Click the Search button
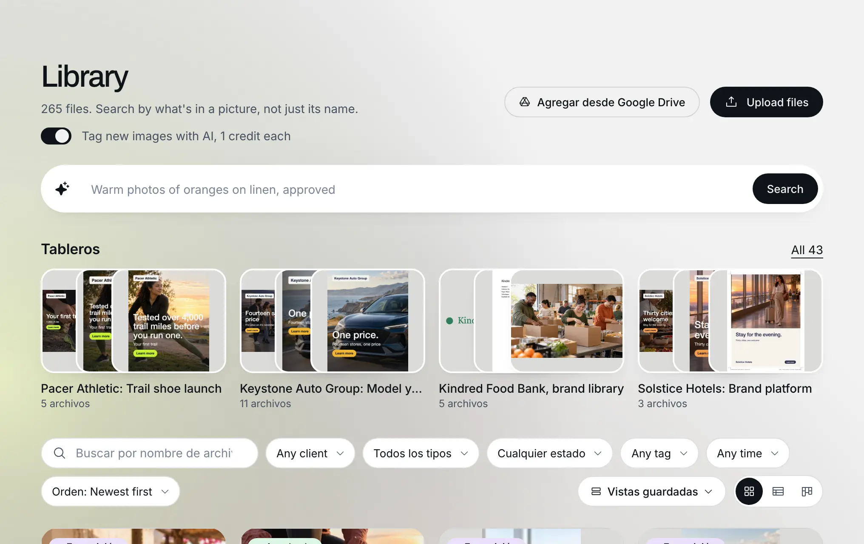The image size is (864, 544). [785, 189]
